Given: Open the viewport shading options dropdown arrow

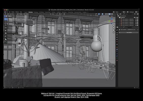Looking at the screenshot, I should pyautogui.click(x=114, y=14).
